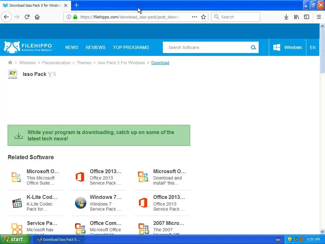This screenshot has width=325, height=244.
Task: Open the Firefox hamburger menu
Action: [x=319, y=17]
